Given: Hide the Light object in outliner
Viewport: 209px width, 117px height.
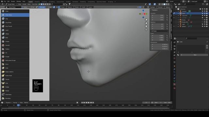Looking at the screenshot, I should tap(204, 24).
